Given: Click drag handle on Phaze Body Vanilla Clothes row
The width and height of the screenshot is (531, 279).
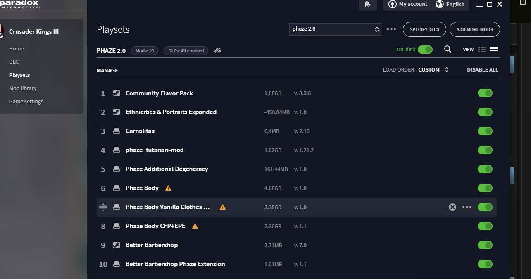Looking at the screenshot, I should [103, 207].
